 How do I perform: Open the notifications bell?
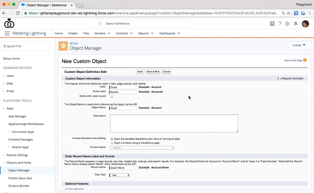[295, 24]
